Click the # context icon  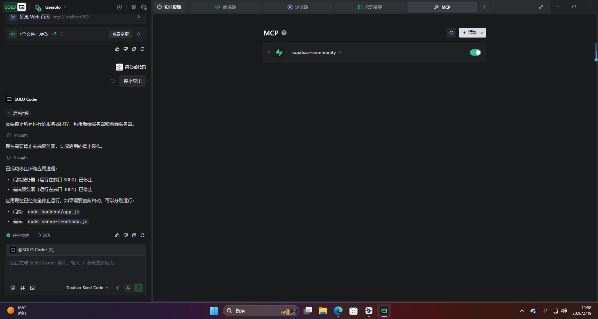point(23,288)
